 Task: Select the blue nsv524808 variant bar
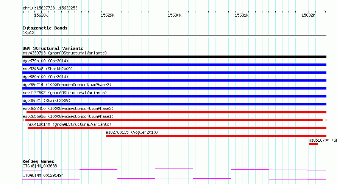(174, 73)
